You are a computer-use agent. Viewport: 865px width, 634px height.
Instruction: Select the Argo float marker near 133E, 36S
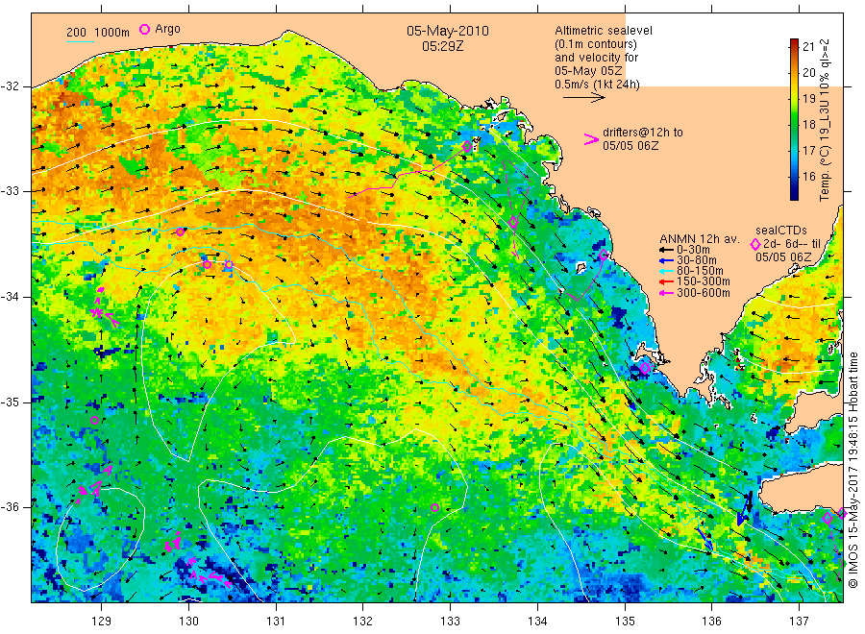click(x=434, y=508)
